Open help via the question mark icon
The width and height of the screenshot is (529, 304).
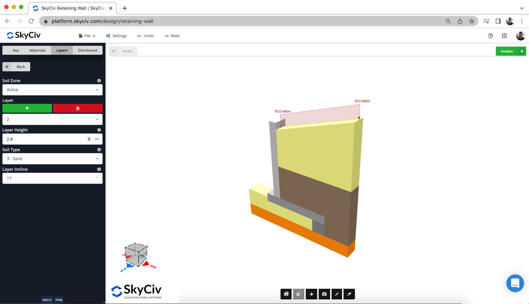[491, 35]
